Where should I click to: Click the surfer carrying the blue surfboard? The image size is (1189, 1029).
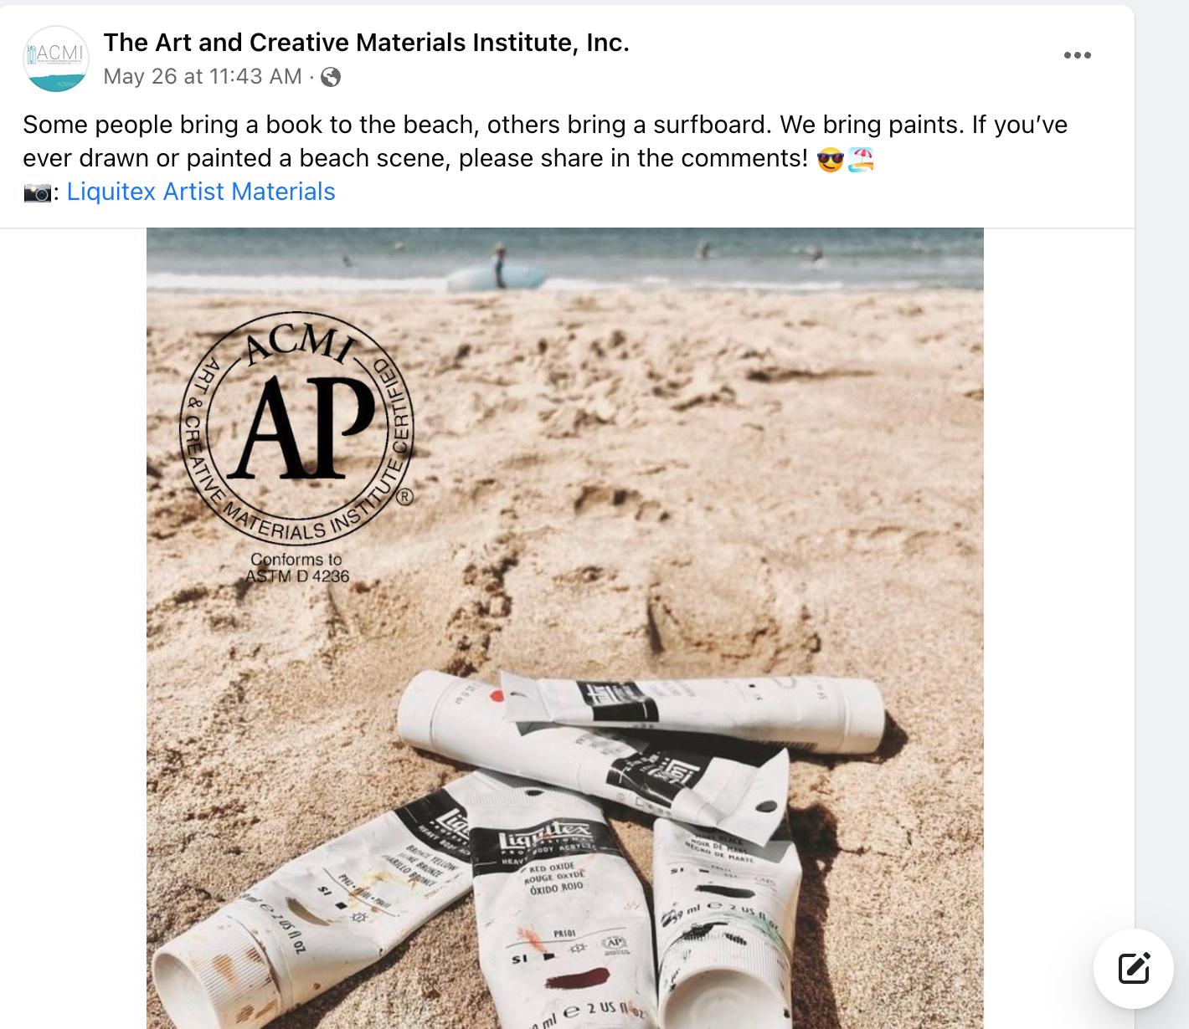click(497, 269)
